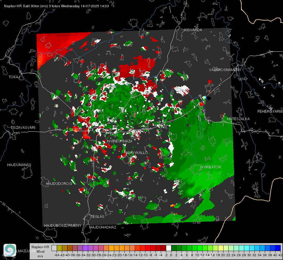The image size is (283, 260).
Task: Click the NYÍREGYHÁZA city label
Action: [120, 141]
